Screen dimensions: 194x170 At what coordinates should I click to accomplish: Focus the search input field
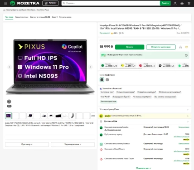coord(111,3)
